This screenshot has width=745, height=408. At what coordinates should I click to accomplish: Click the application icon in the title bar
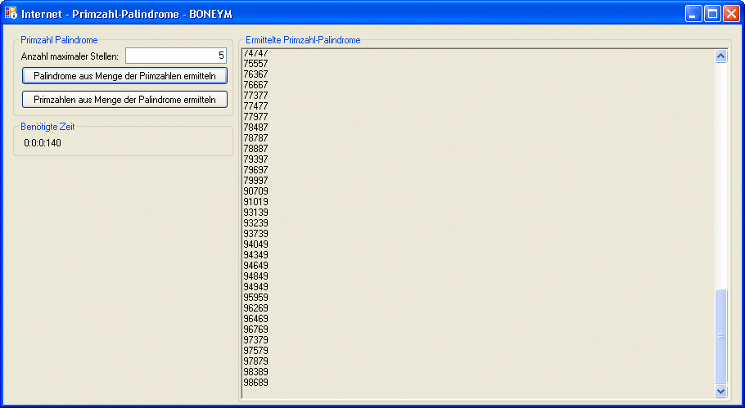tap(11, 14)
